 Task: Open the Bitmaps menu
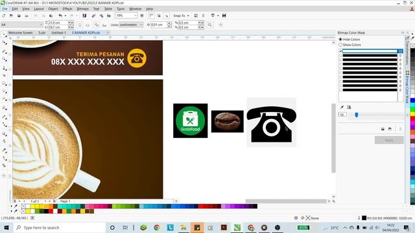[x=83, y=8]
